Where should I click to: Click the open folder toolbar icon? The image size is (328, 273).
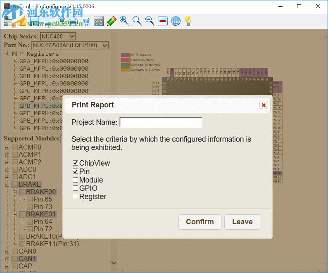point(22,21)
